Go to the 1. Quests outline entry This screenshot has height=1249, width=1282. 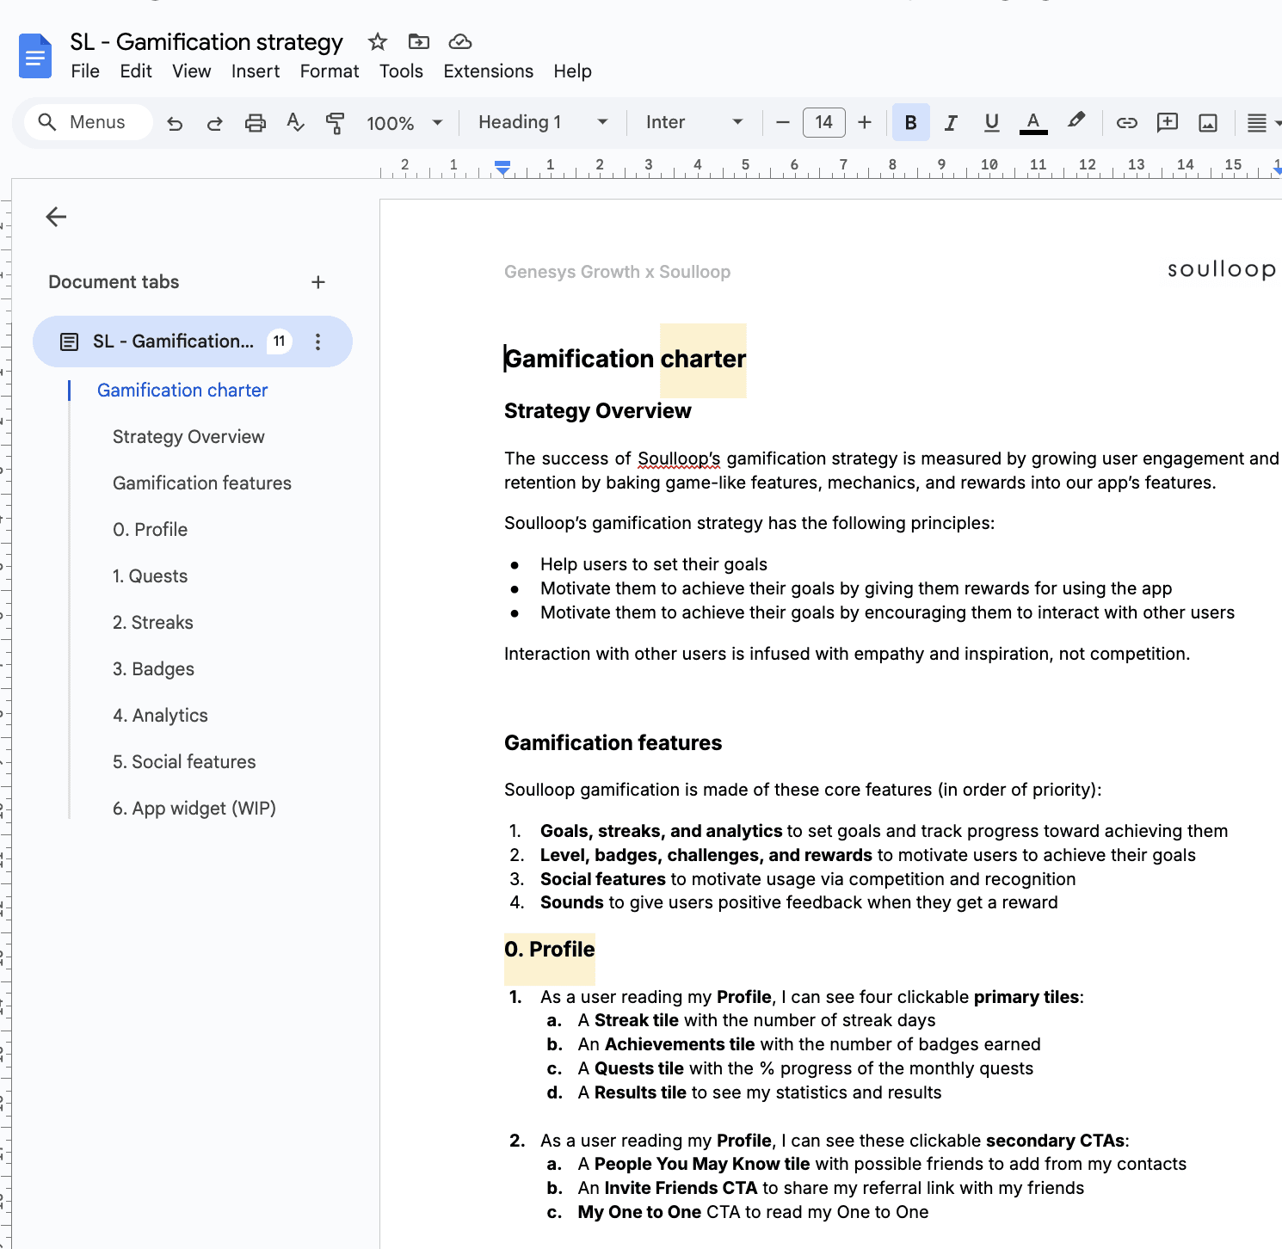150,576
